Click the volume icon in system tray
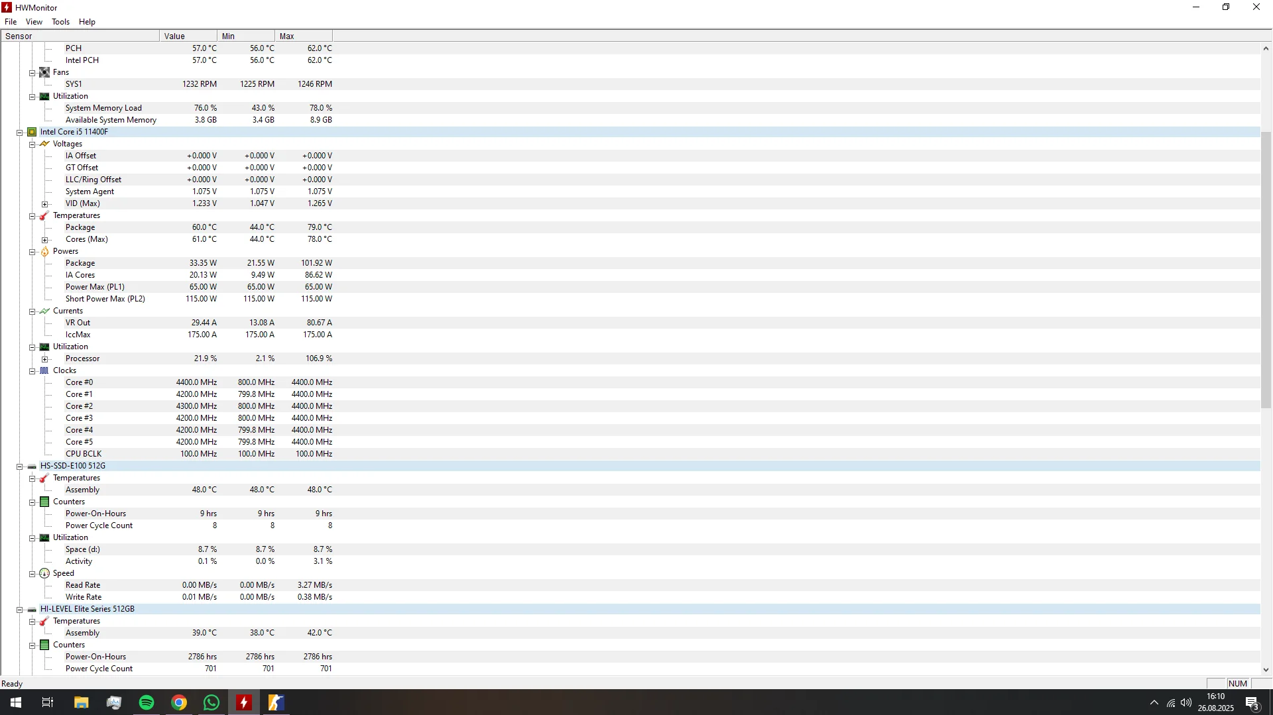 pos(1186,702)
